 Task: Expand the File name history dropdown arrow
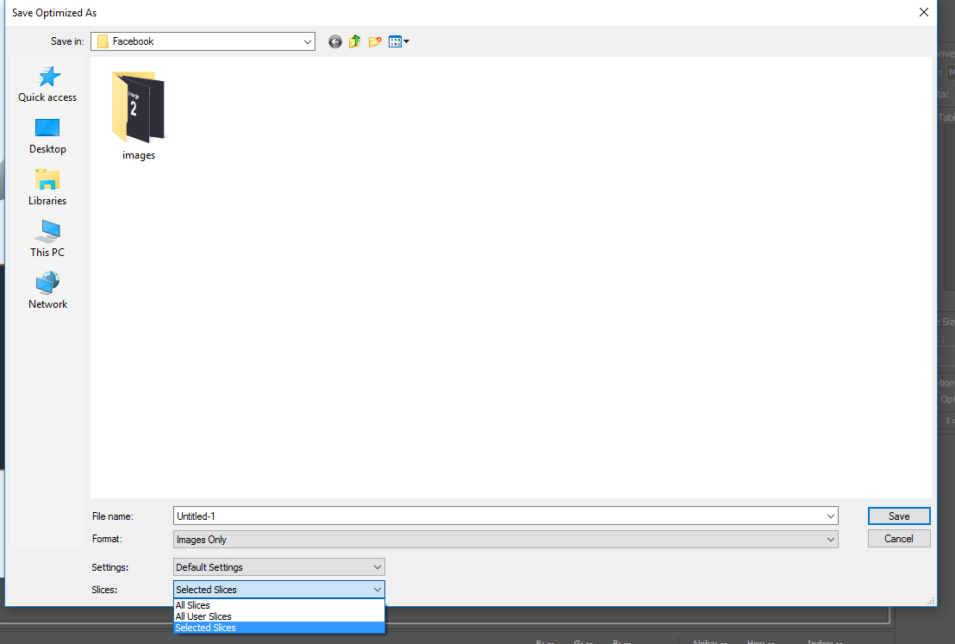(x=830, y=516)
